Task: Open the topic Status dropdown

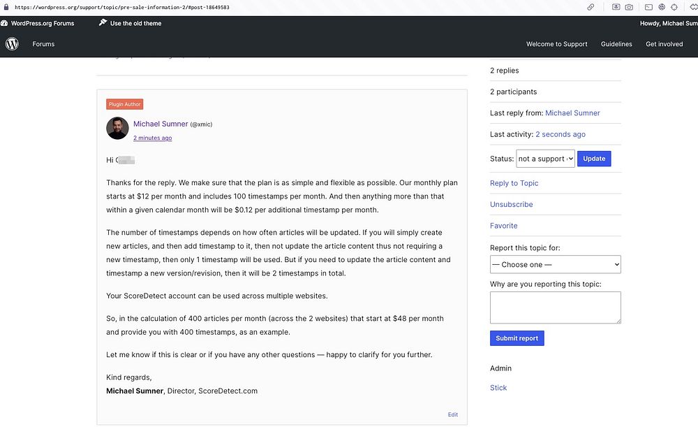Action: point(545,159)
